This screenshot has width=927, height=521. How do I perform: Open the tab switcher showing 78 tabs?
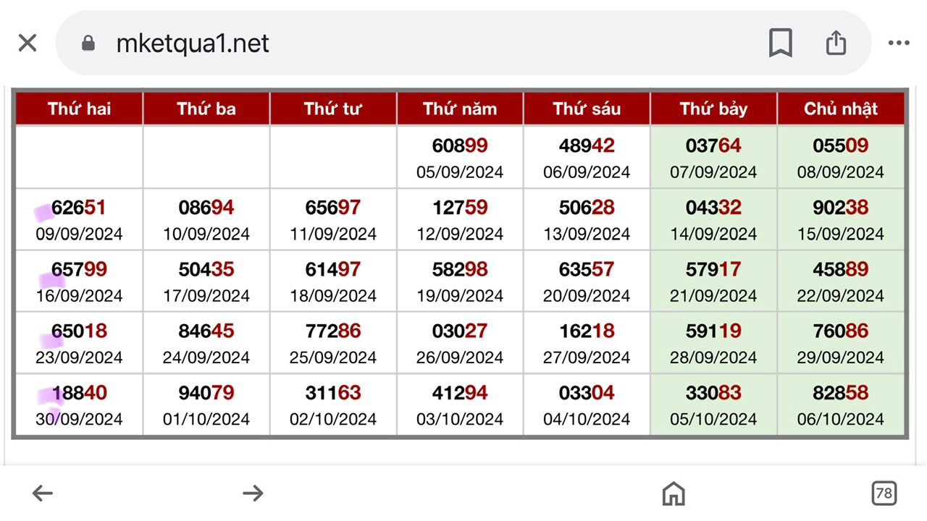pyautogui.click(x=884, y=494)
